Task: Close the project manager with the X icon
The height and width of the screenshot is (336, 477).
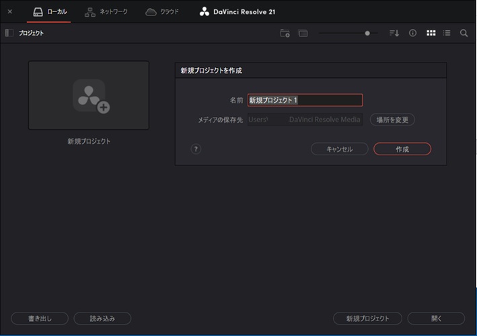Action: click(x=9, y=11)
